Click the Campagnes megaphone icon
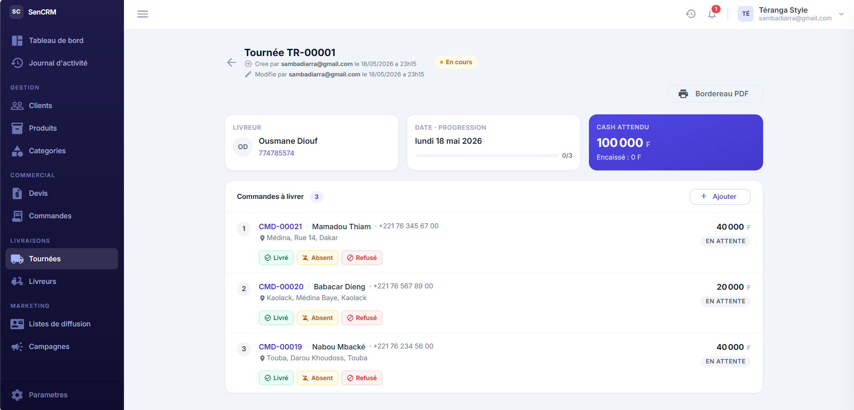The height and width of the screenshot is (410, 854). click(17, 347)
